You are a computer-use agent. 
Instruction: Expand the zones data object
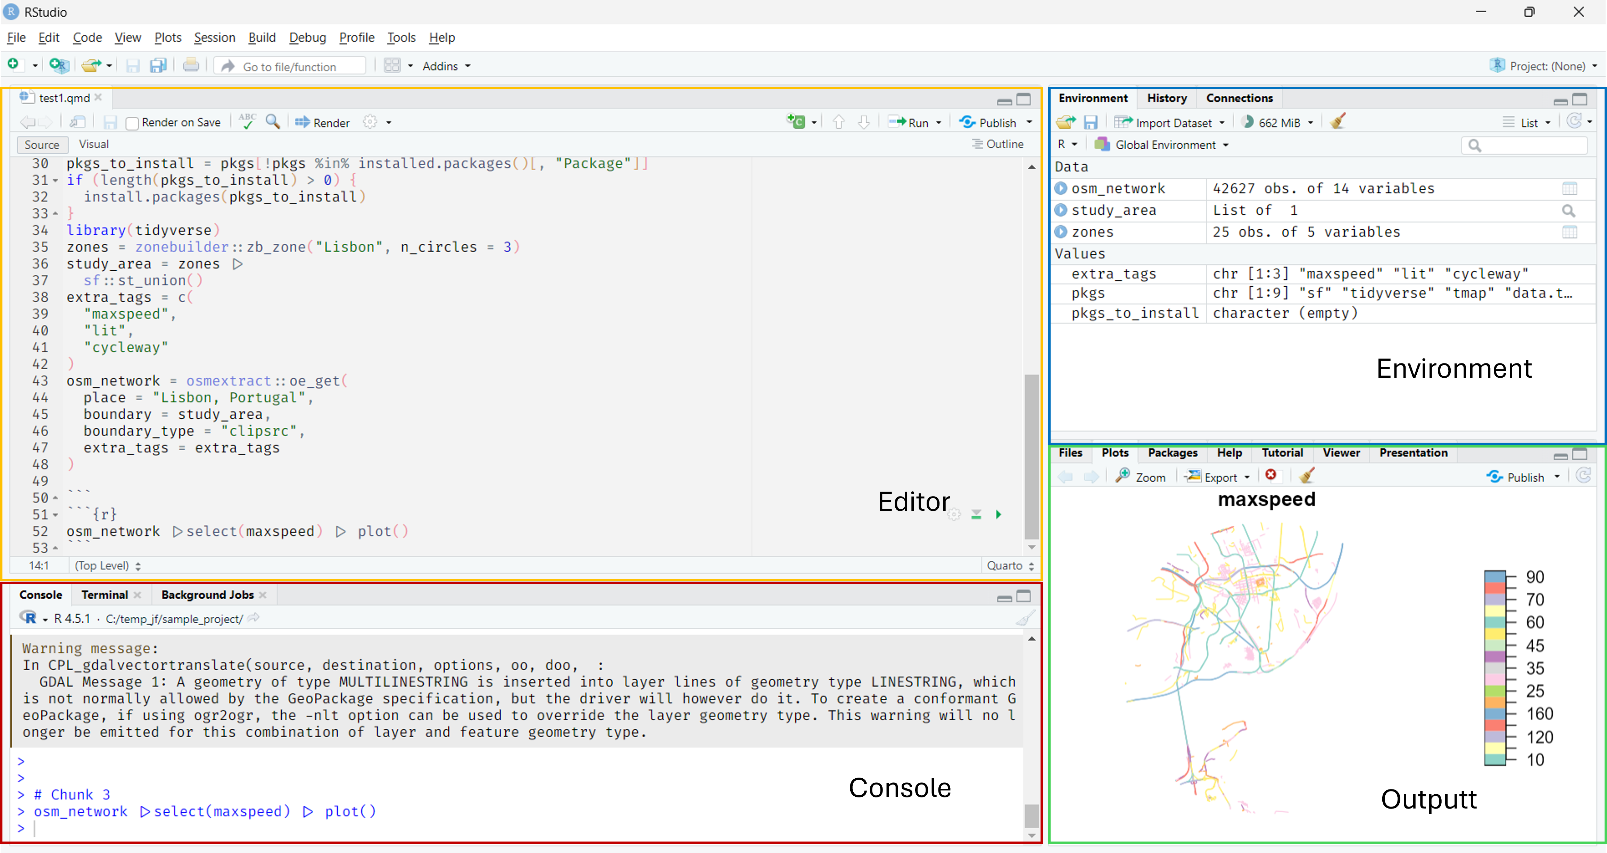(x=1061, y=231)
